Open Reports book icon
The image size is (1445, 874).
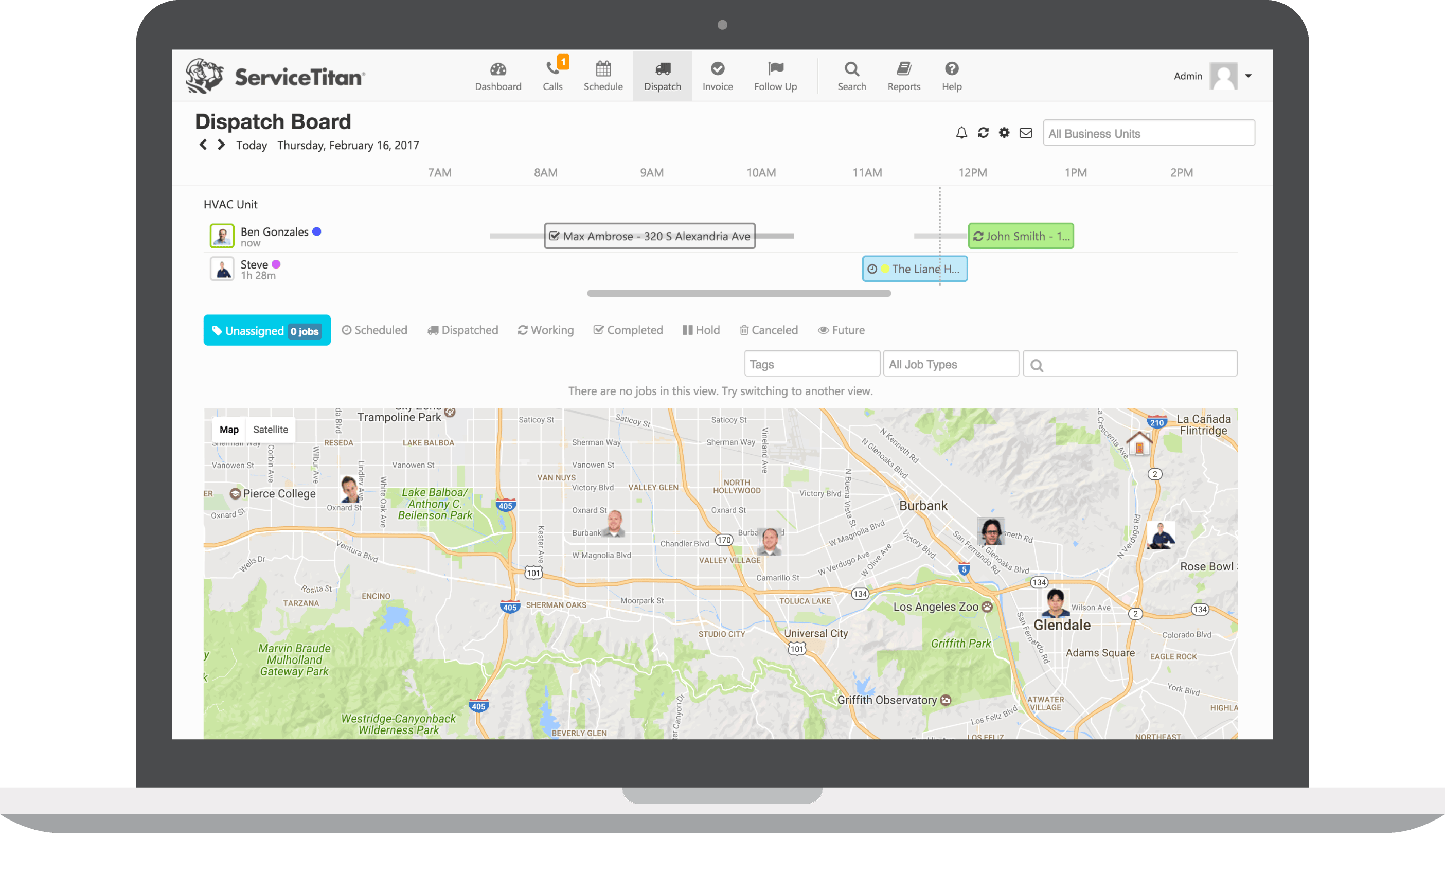[x=904, y=69]
